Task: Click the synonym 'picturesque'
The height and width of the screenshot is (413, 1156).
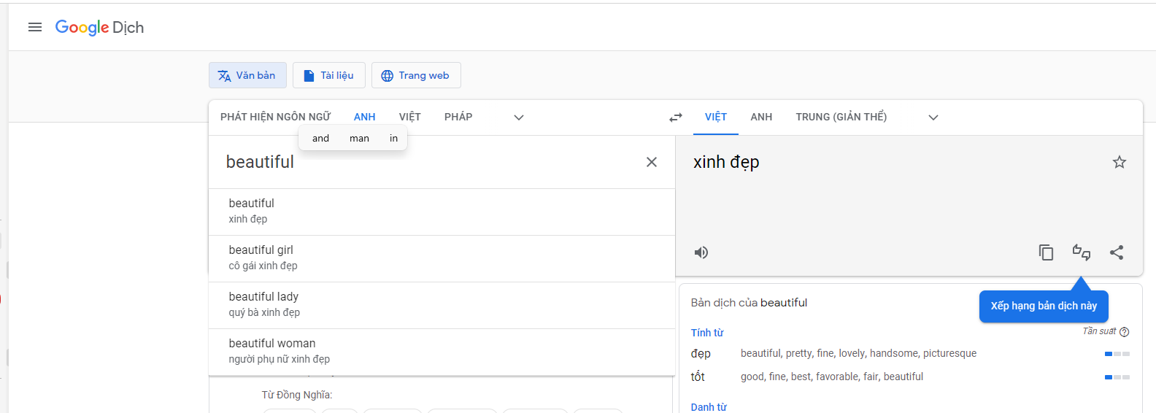Action: click(x=949, y=353)
